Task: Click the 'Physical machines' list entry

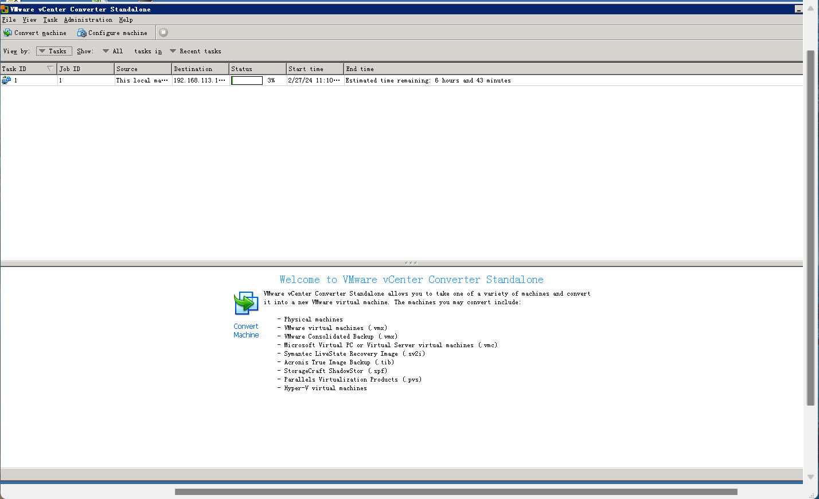Action: click(313, 319)
